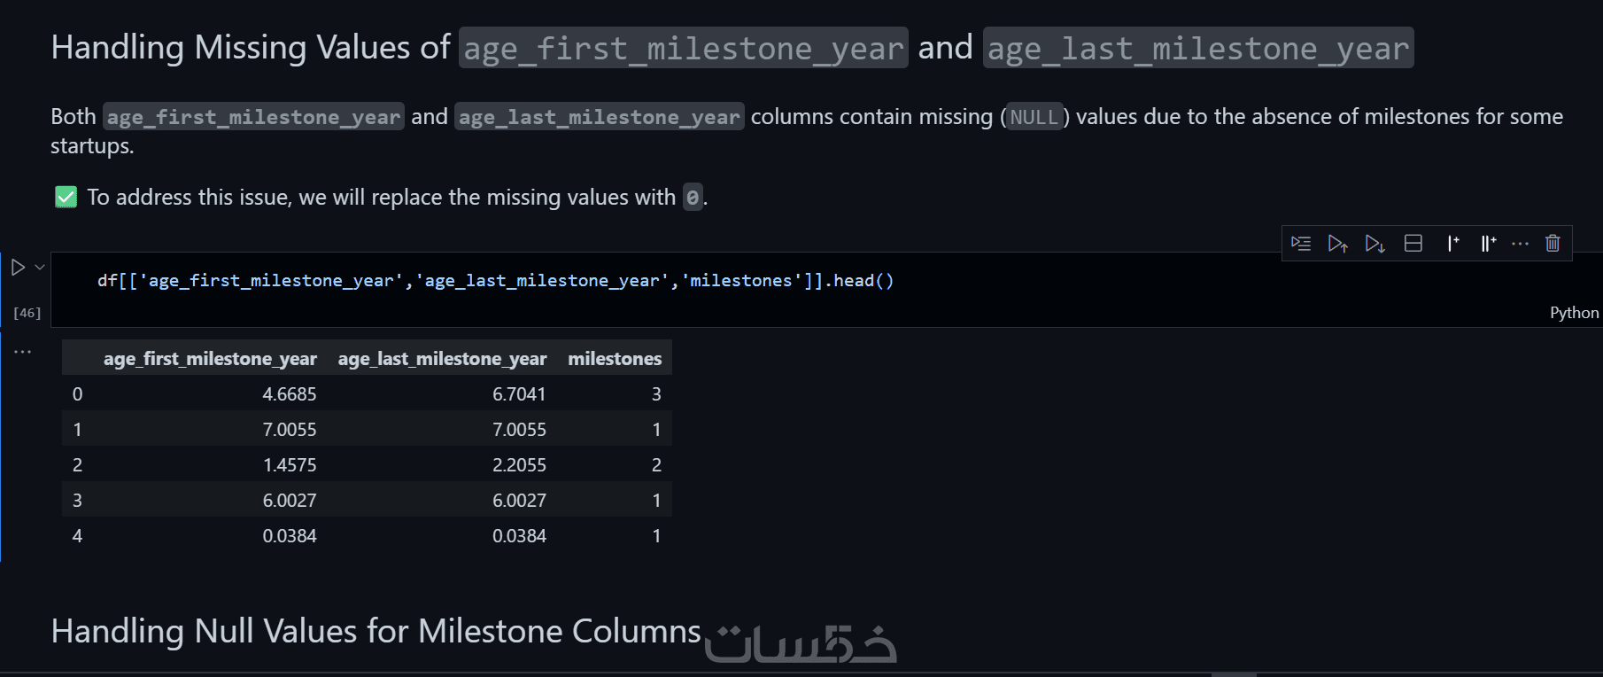Screen dimensions: 1603x677
Task: Click Run by Line icon in cell toolbar
Action: coord(1301,243)
